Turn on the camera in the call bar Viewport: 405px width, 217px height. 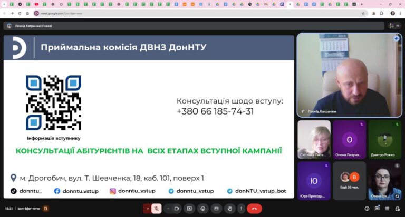tap(177, 209)
